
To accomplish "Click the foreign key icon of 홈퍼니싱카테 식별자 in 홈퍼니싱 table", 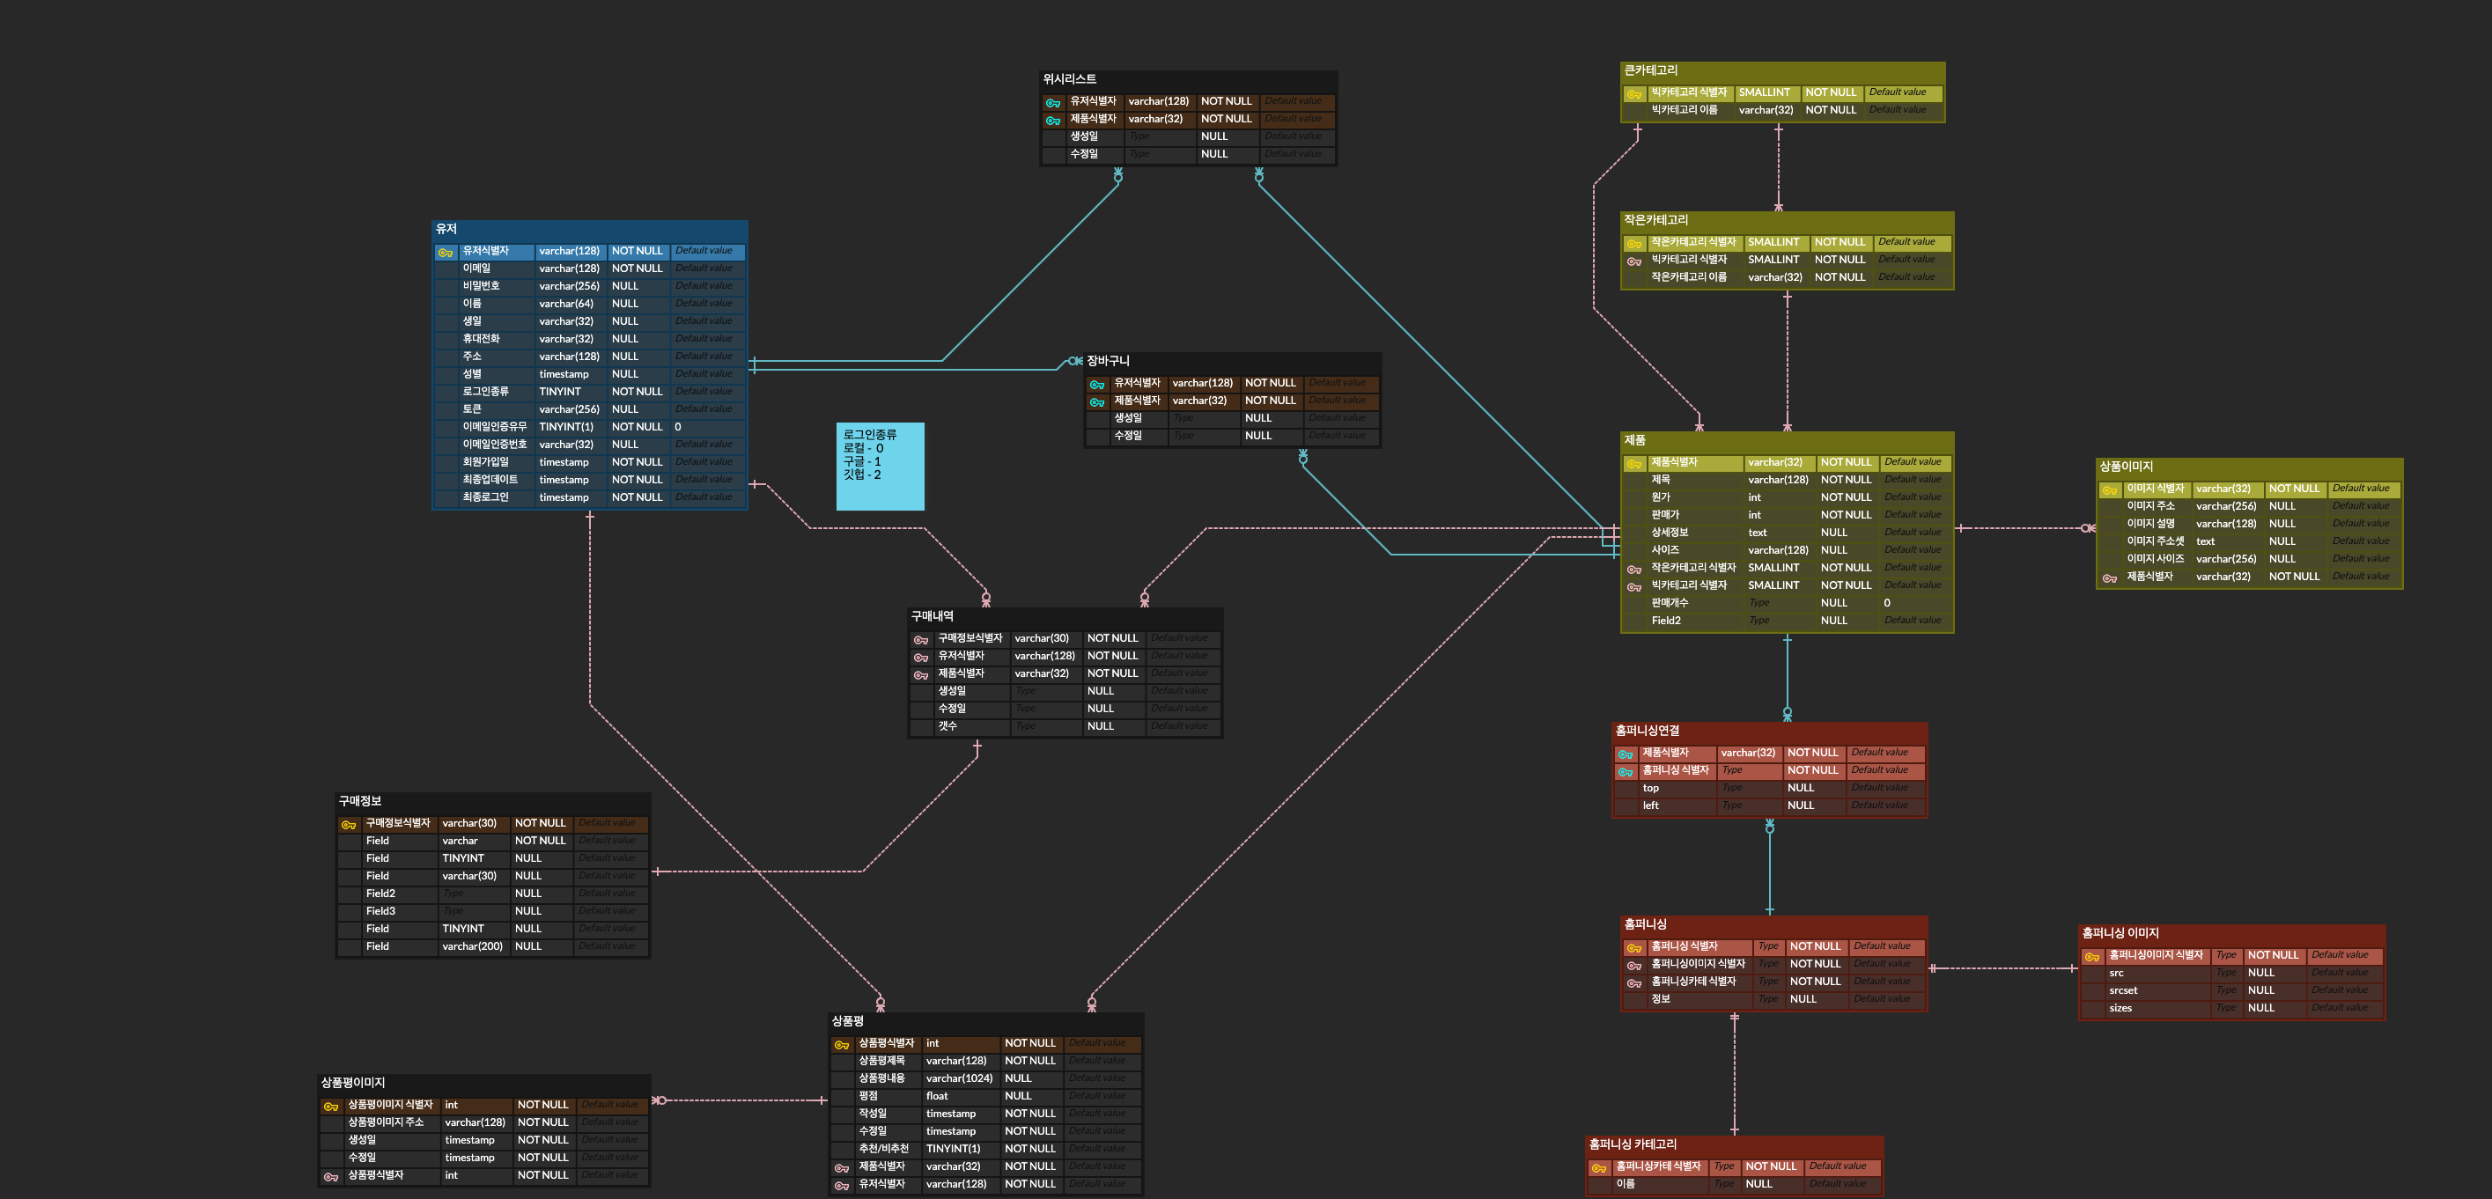I will pyautogui.click(x=1634, y=982).
